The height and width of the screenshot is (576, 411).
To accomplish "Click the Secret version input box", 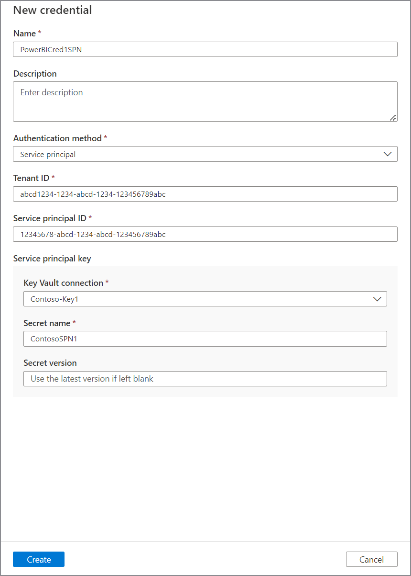I will 205,378.
